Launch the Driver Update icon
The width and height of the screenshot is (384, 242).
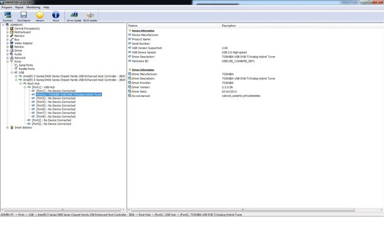(x=74, y=16)
